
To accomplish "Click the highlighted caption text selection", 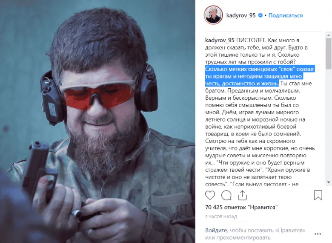I will point(260,76).
